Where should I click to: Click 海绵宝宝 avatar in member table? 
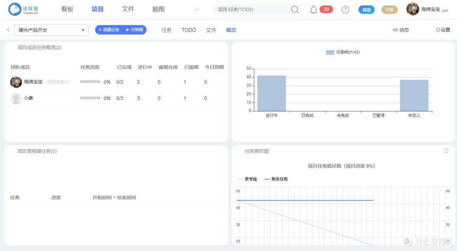16,82
